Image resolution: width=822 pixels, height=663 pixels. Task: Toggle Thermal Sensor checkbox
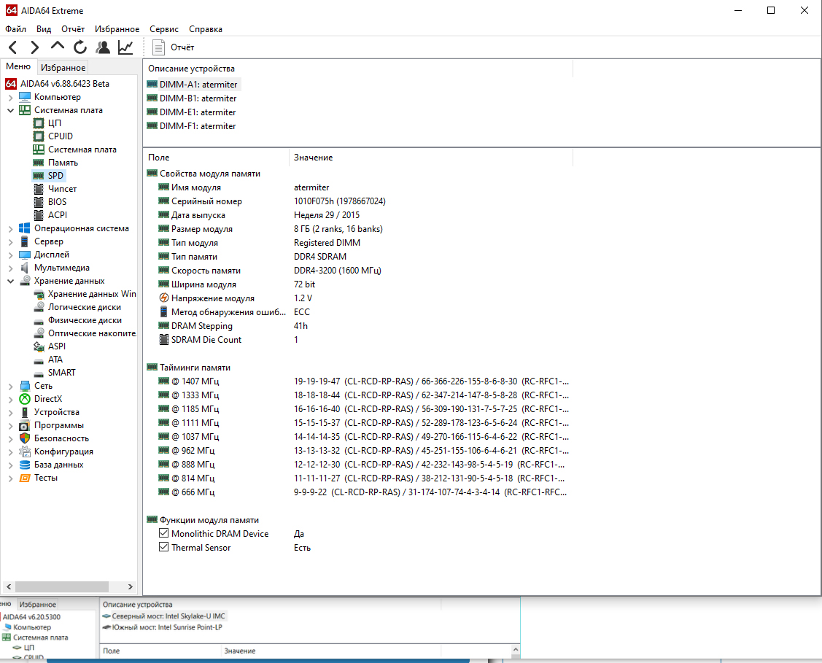163,547
